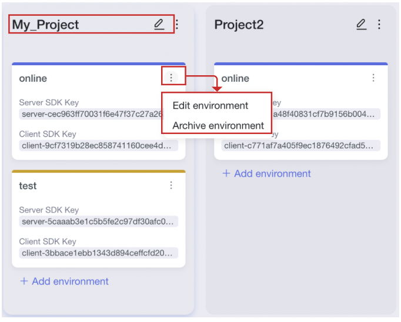Open the three-dot menu for Project2

(379, 25)
